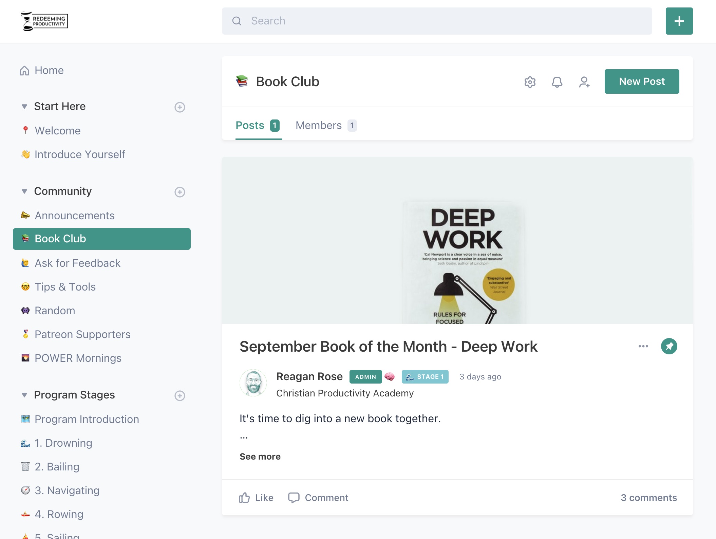Click author name Reagan Rose
716x539 pixels.
[309, 376]
